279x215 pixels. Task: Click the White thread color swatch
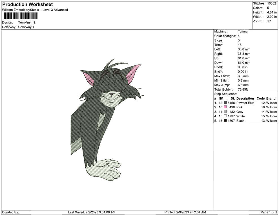225,116
